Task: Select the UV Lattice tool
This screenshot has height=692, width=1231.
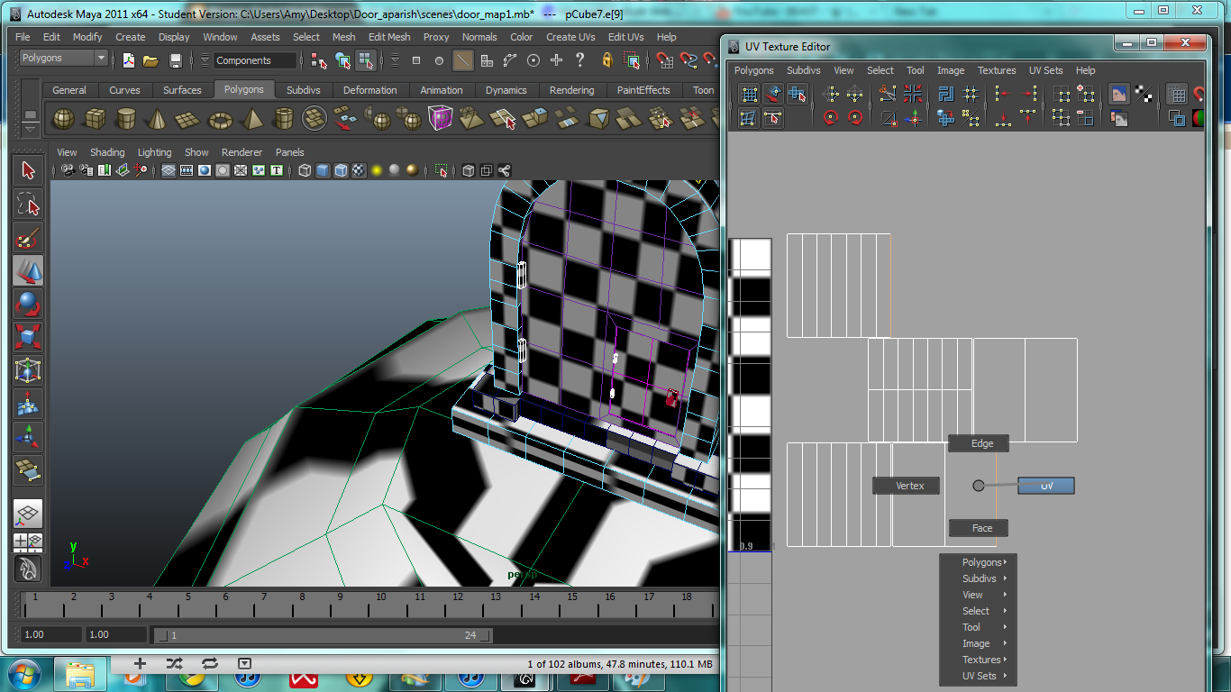Action: (749, 93)
